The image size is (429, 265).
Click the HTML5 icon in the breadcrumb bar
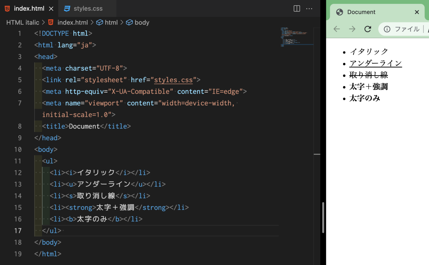pos(51,22)
